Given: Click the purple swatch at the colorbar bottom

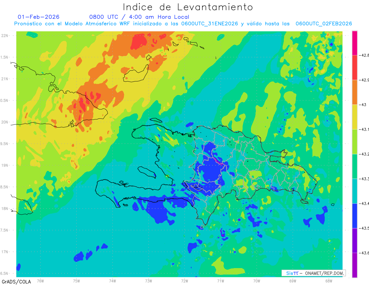Looking at the screenshot, I should [x=355, y=265].
